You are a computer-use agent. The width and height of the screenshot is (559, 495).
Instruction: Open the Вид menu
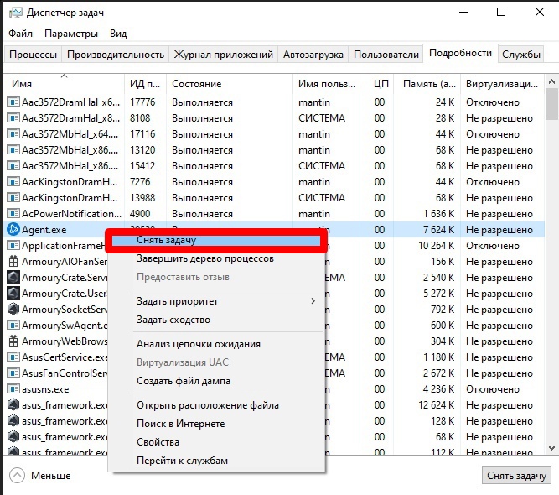tap(118, 34)
